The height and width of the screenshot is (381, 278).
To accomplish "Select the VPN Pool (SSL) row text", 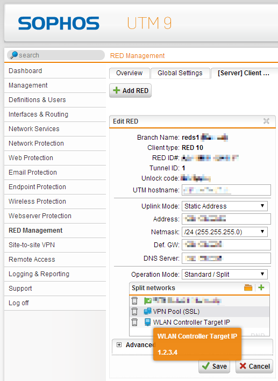I will [x=176, y=312].
